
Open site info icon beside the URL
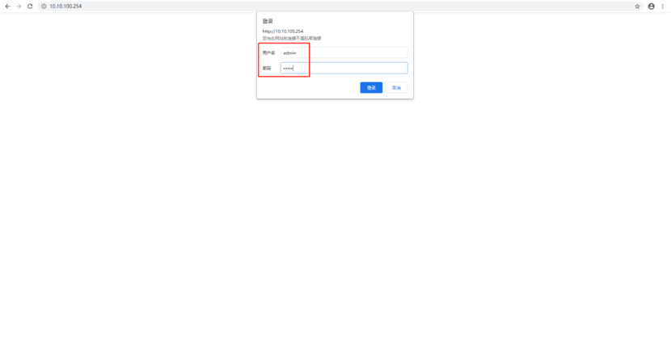tap(43, 6)
